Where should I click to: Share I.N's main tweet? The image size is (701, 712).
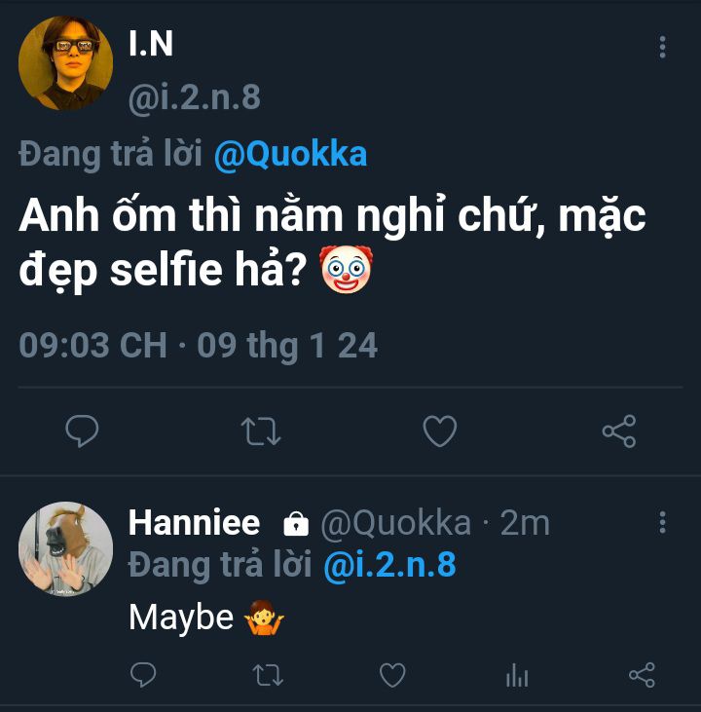click(x=619, y=431)
